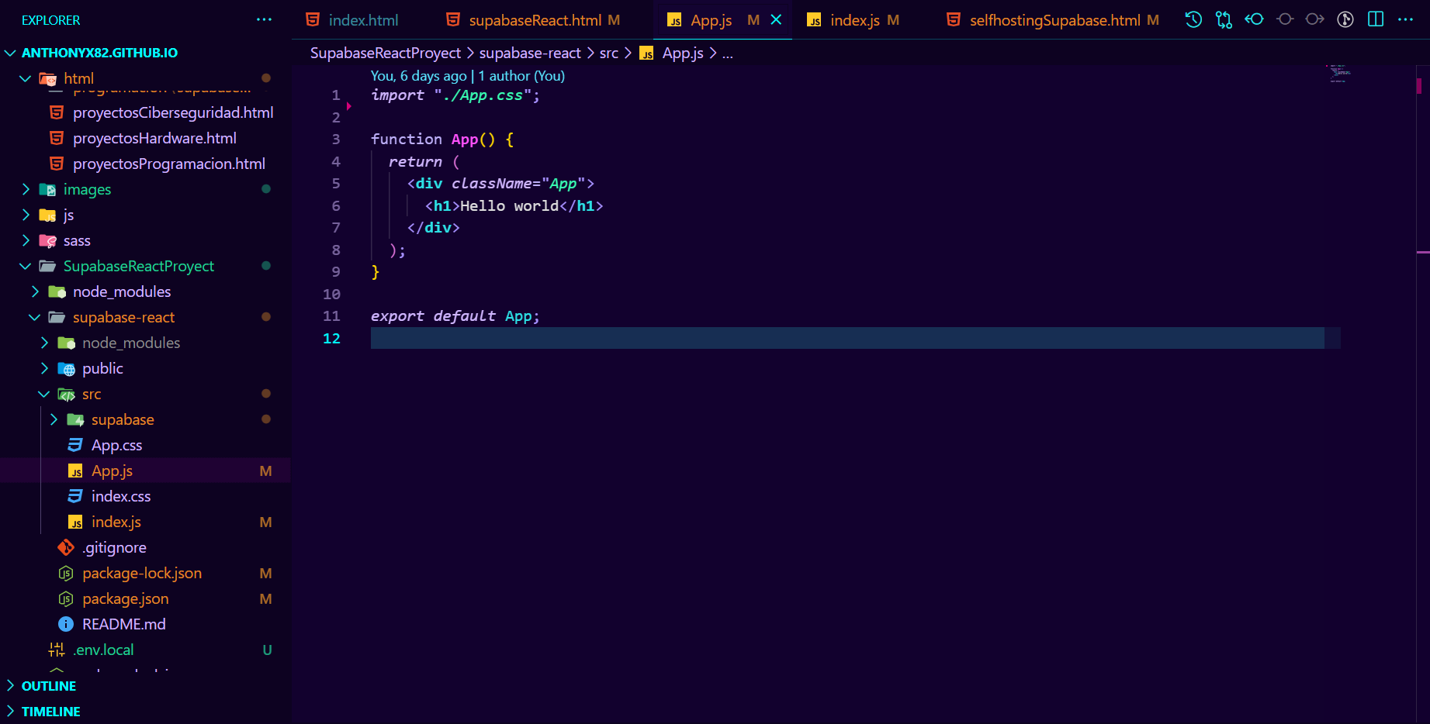The image size is (1430, 724).
Task: Open changes with previous revision arrow
Action: 1254,20
